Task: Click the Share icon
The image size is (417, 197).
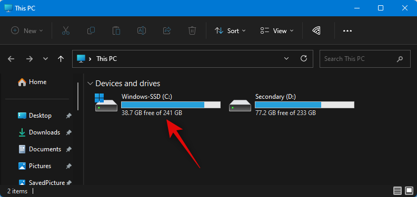Action: point(167,30)
